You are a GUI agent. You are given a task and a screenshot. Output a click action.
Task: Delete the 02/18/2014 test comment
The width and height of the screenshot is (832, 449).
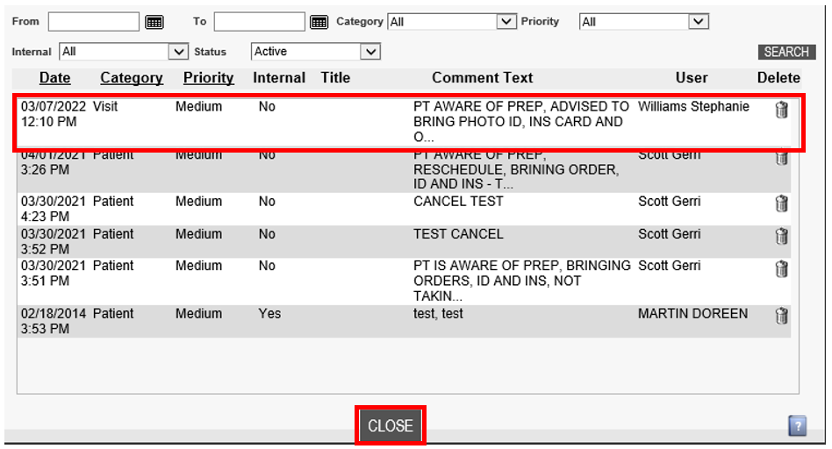pos(781,316)
